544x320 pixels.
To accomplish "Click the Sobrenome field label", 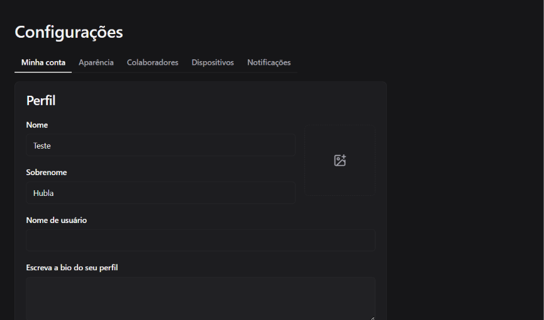I will coord(47,172).
